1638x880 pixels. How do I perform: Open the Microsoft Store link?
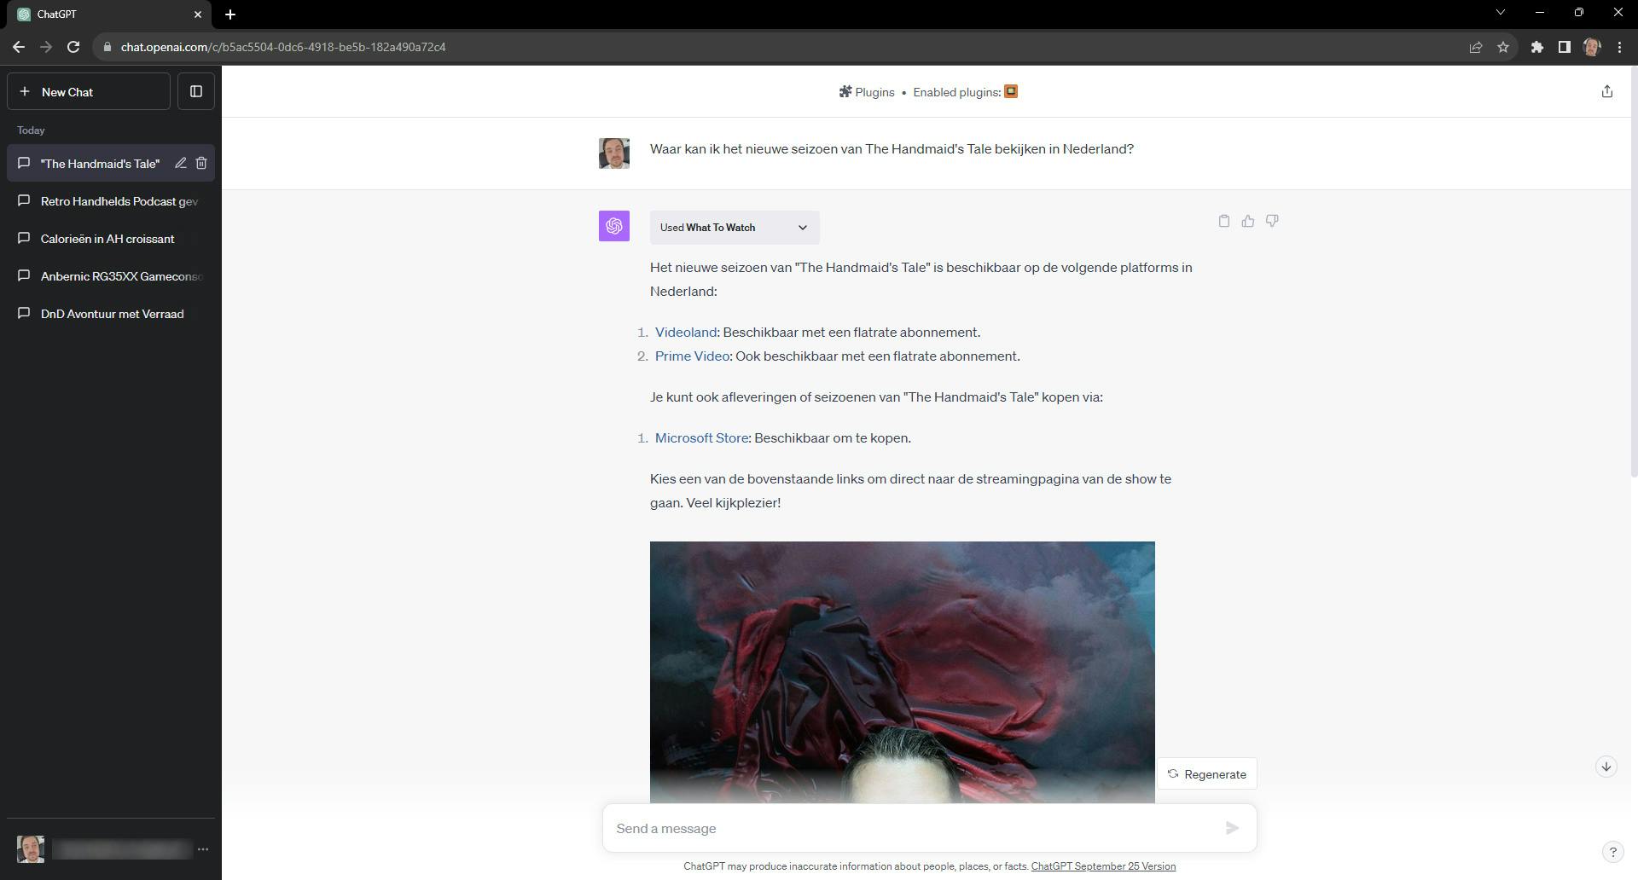(x=701, y=438)
